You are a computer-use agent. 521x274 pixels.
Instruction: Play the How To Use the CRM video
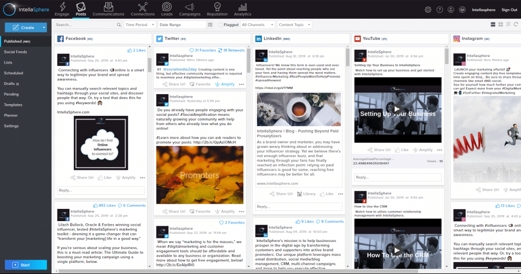click(x=397, y=250)
